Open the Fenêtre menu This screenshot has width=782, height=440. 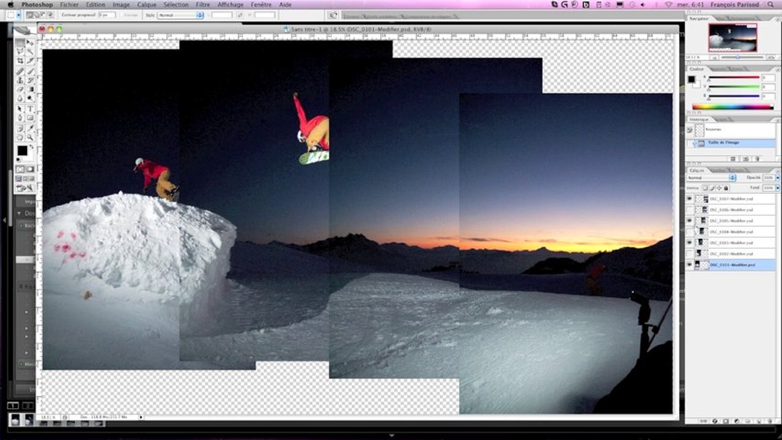pos(261,4)
